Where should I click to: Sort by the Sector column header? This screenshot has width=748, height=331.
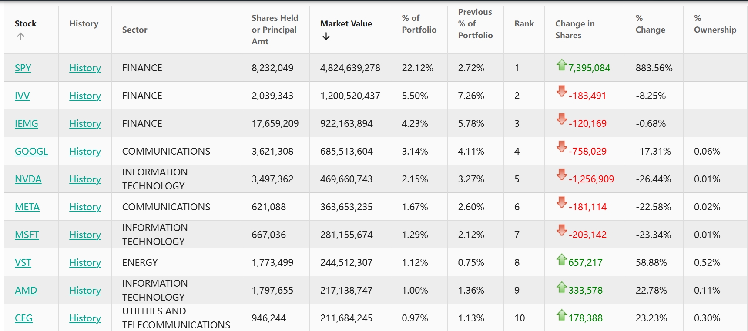tap(134, 30)
